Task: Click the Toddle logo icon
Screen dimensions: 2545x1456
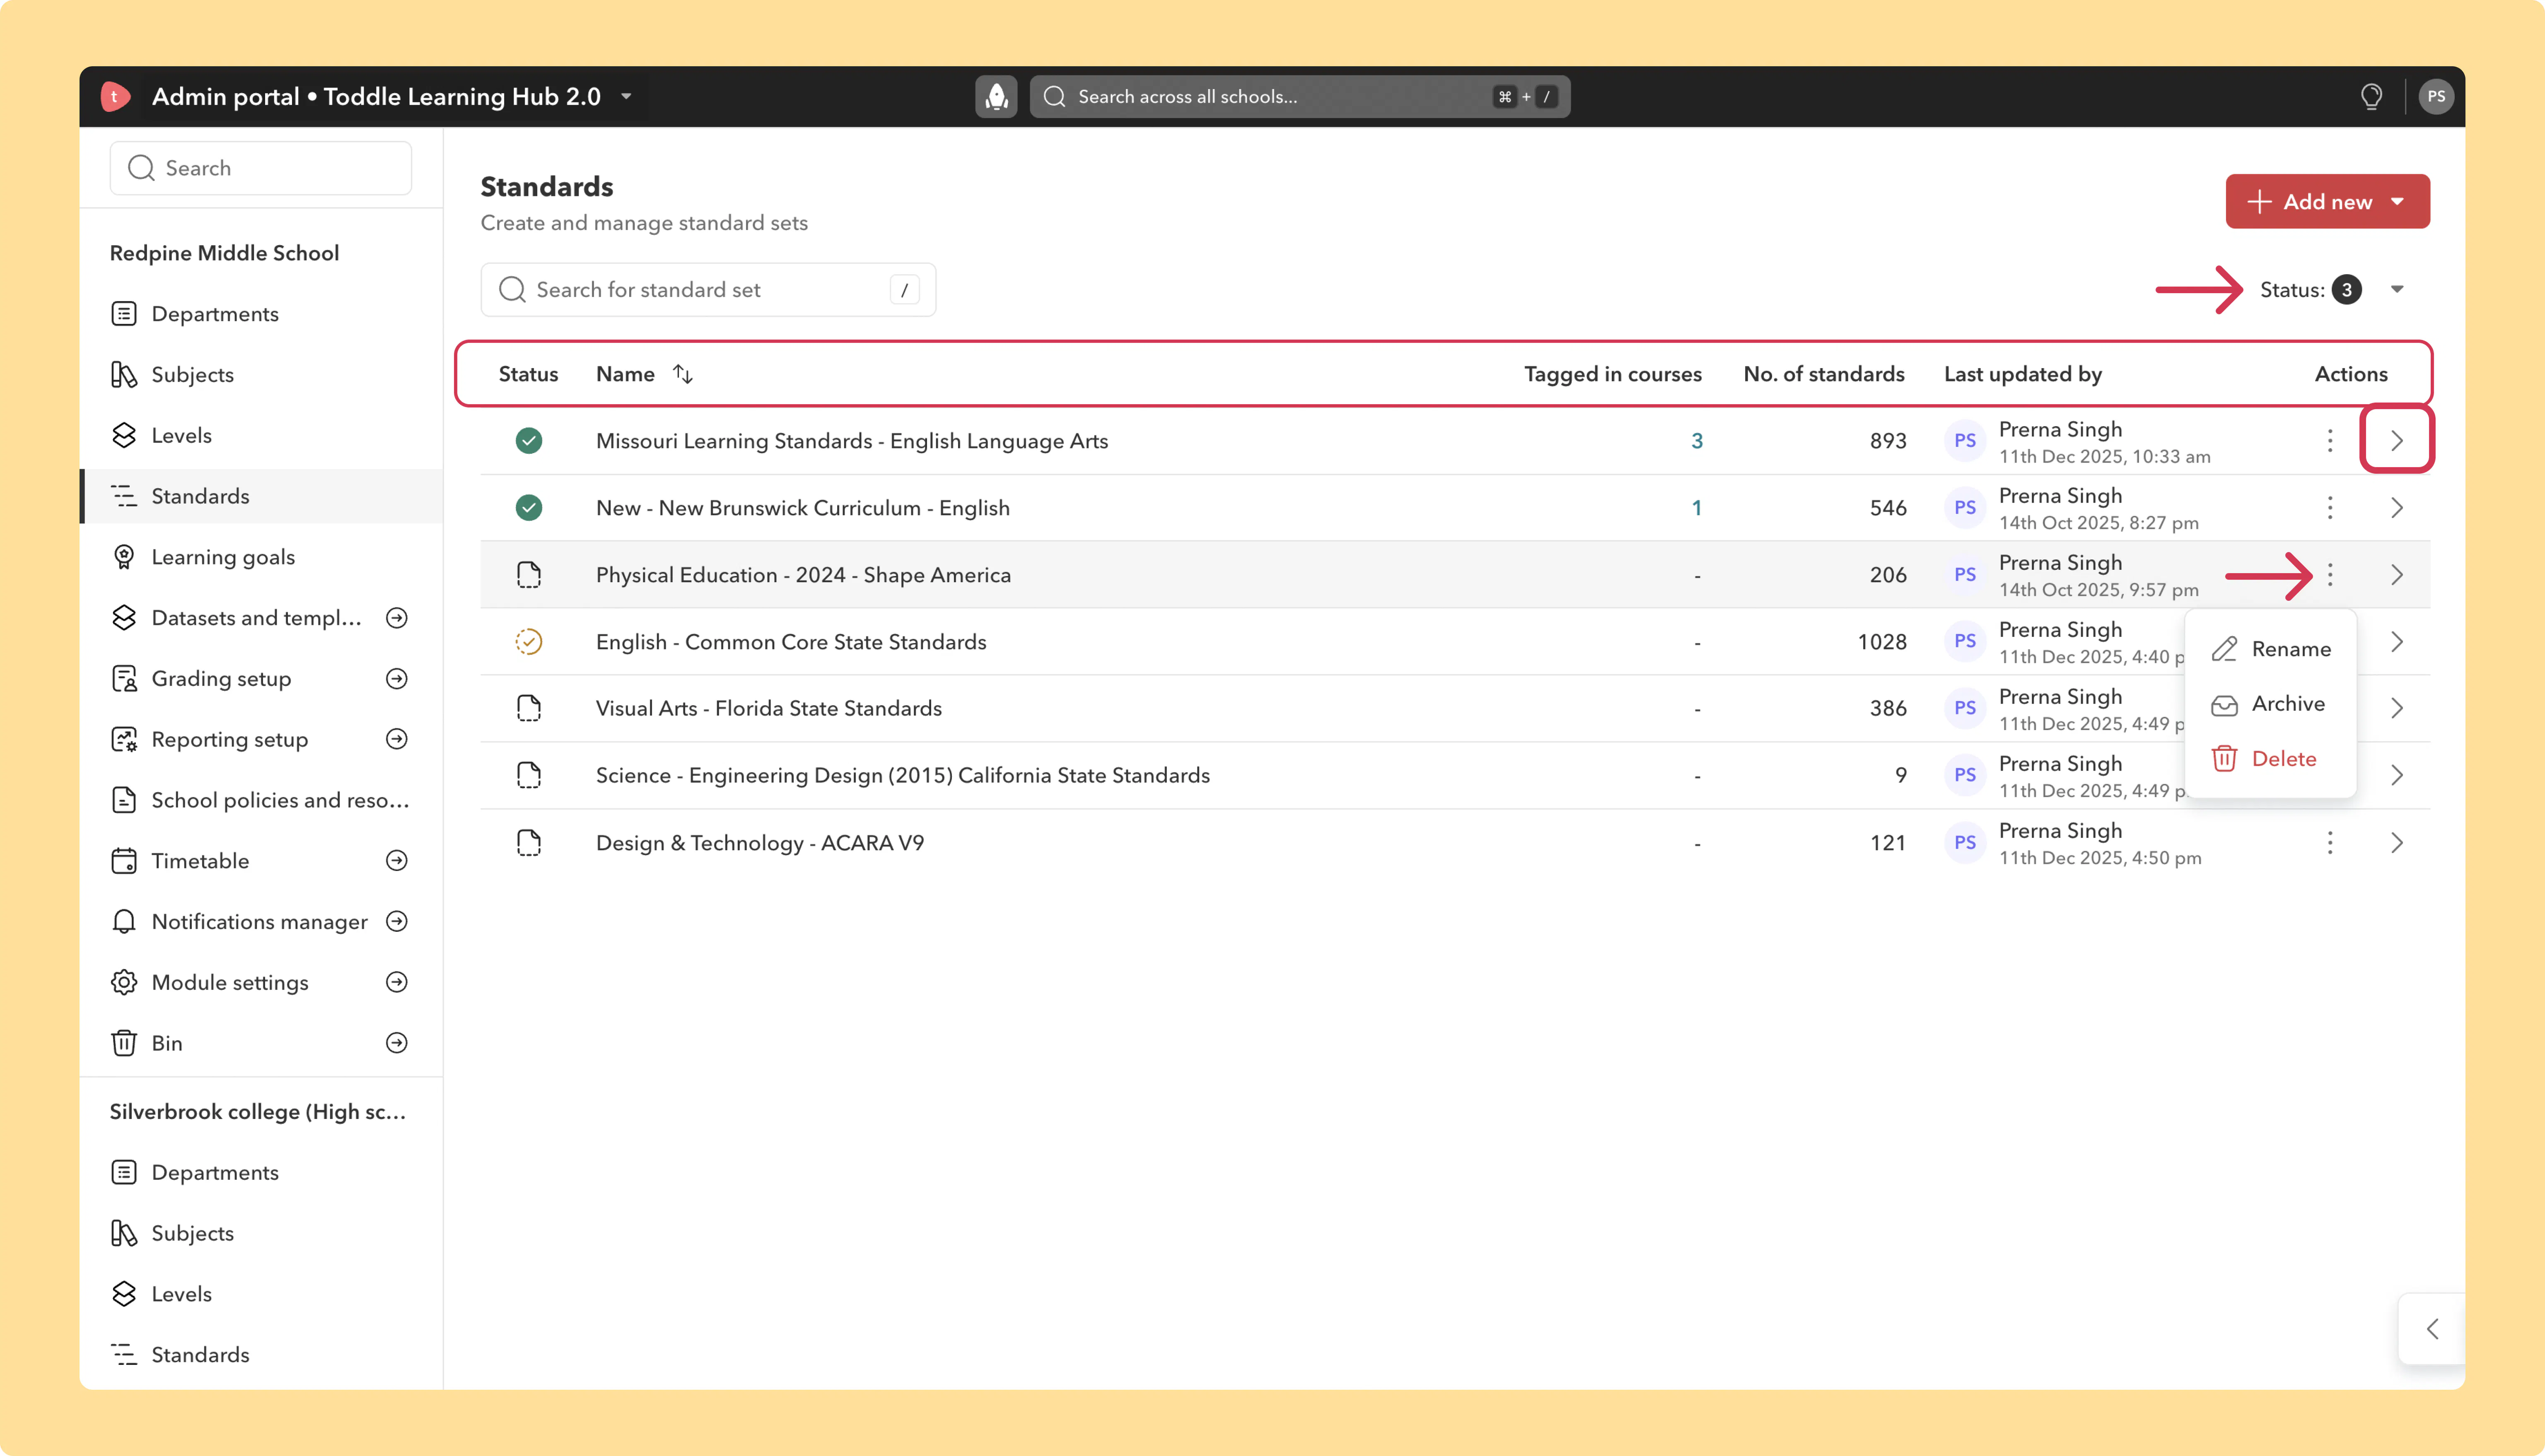Action: tap(115, 96)
